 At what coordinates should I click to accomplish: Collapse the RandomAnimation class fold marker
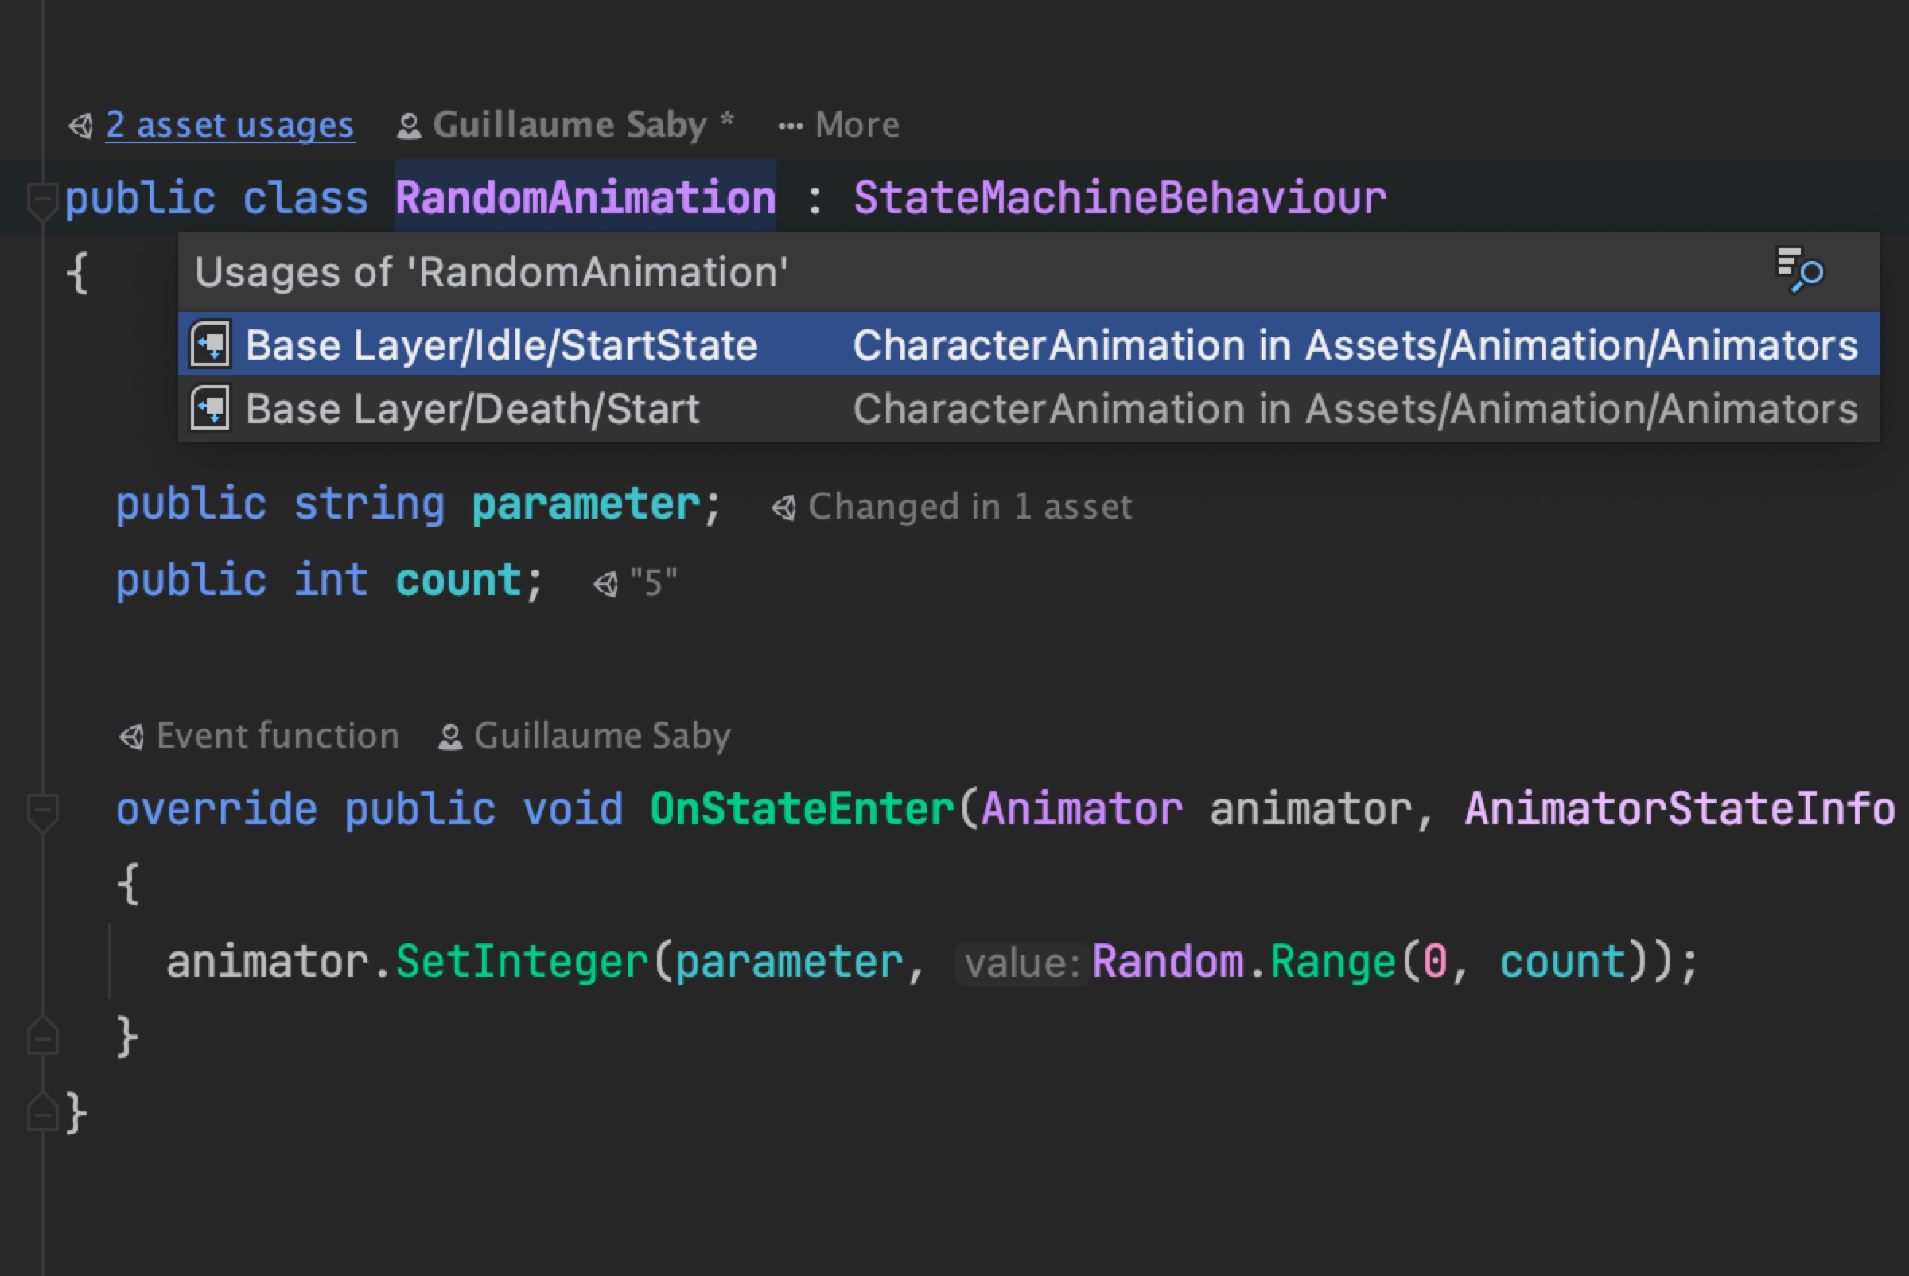point(42,202)
